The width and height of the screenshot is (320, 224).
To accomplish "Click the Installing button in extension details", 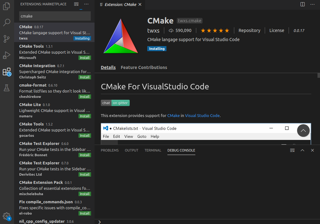I will tap(157, 49).
